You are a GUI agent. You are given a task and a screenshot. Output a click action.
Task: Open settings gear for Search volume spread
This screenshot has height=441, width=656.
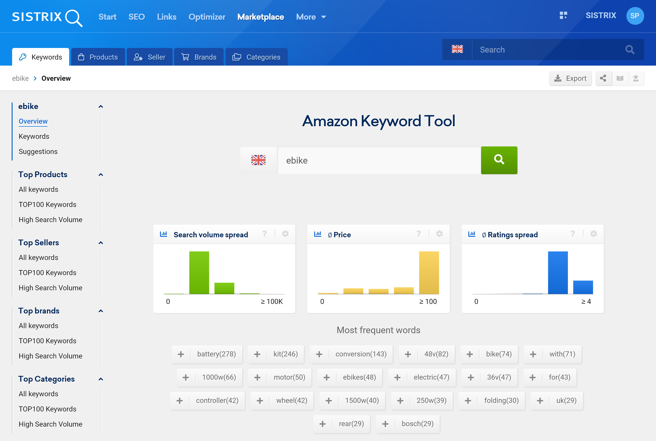(285, 234)
